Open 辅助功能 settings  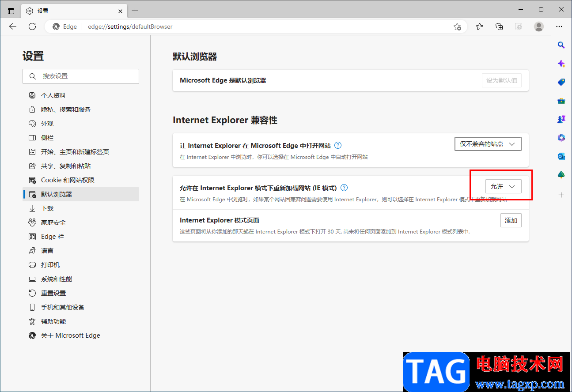coord(81,321)
